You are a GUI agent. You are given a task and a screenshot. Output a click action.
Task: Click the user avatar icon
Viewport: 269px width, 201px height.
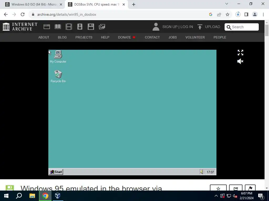coord(156,27)
